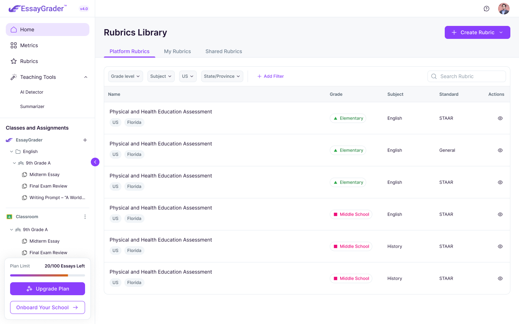Viewport: 519px width, 324px height.
Task: Click the General standard cell
Action: click(x=447, y=150)
